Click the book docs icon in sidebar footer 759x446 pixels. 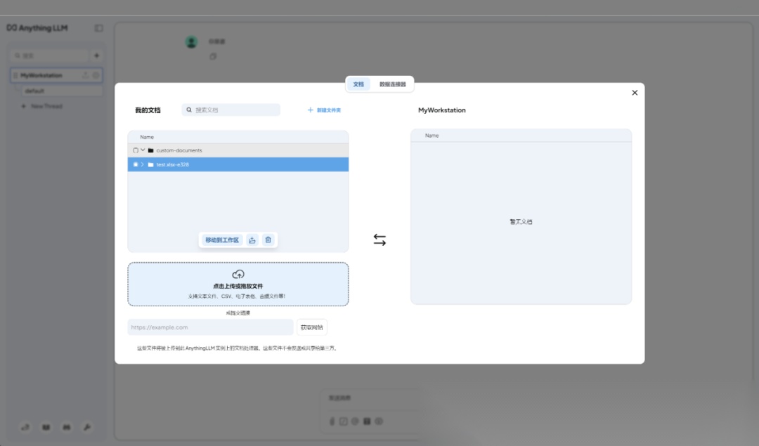coord(46,427)
